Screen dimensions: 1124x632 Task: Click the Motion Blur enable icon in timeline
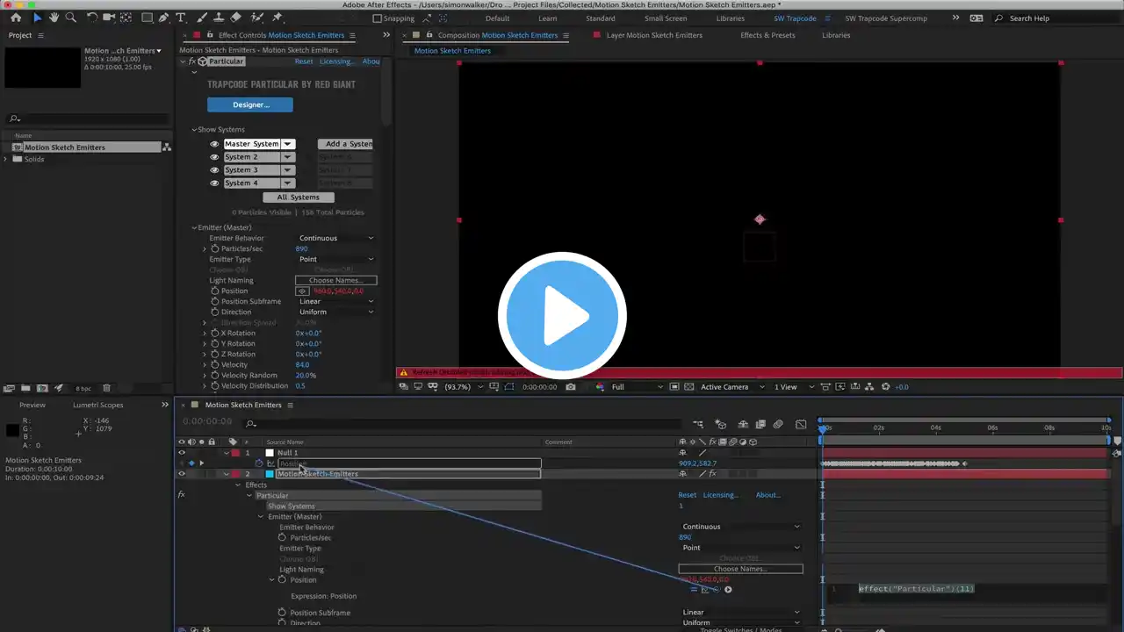[x=778, y=424]
